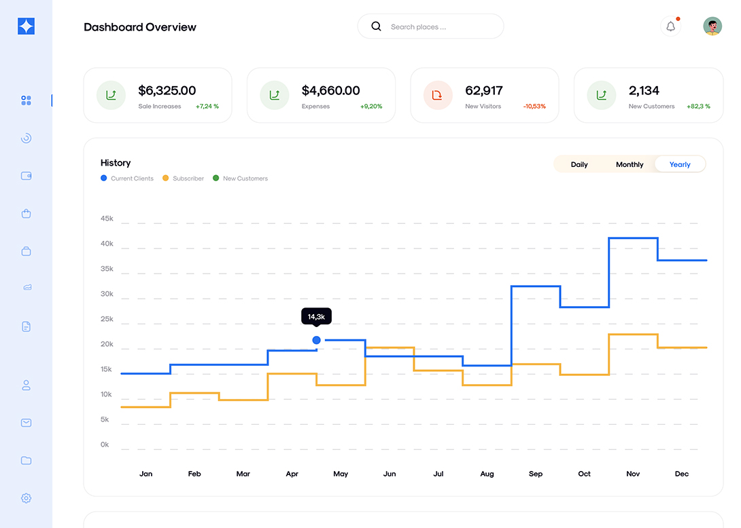Select the Yearly chart view
Image resolution: width=741 pixels, height=528 pixels.
680,164
